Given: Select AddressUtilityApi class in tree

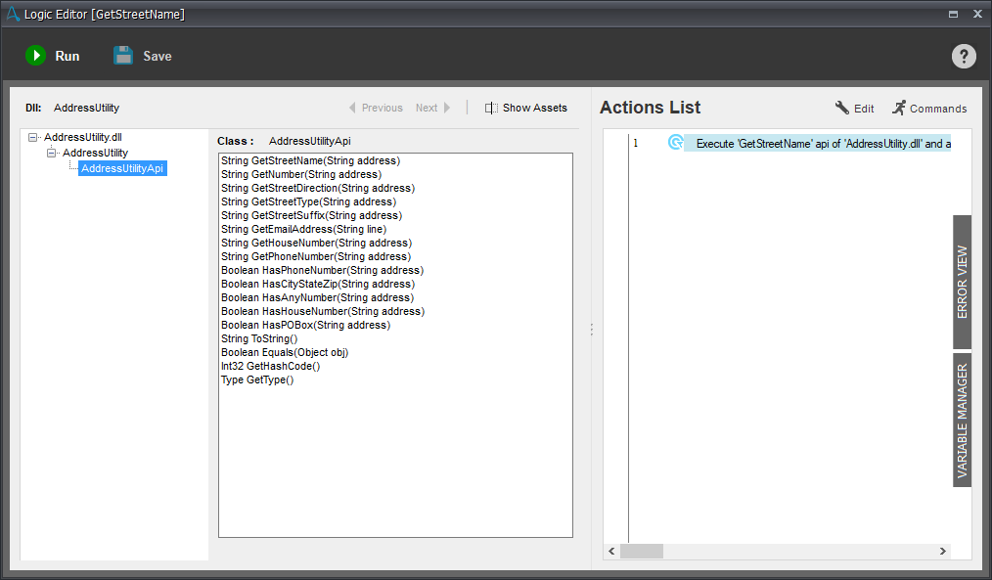Looking at the screenshot, I should click(x=122, y=168).
